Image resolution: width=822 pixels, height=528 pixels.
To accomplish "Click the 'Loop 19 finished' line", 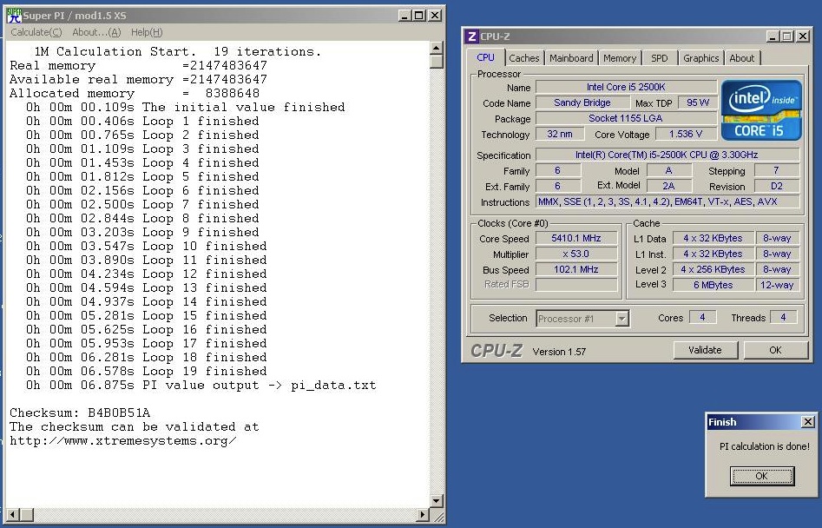I will [x=147, y=371].
